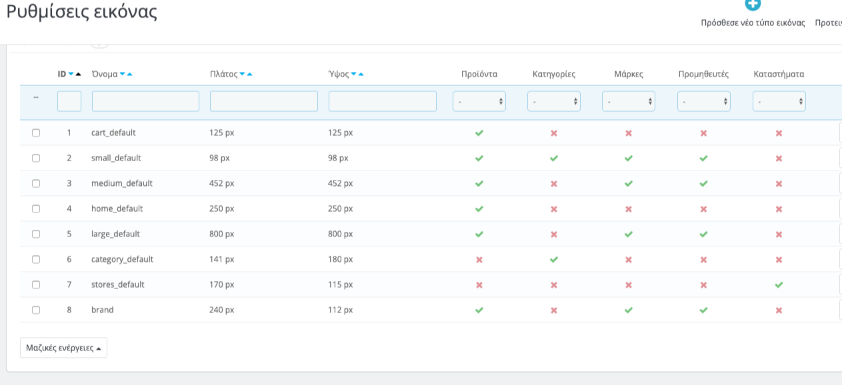Check the box for large_default row
The height and width of the screenshot is (385, 842).
36,234
